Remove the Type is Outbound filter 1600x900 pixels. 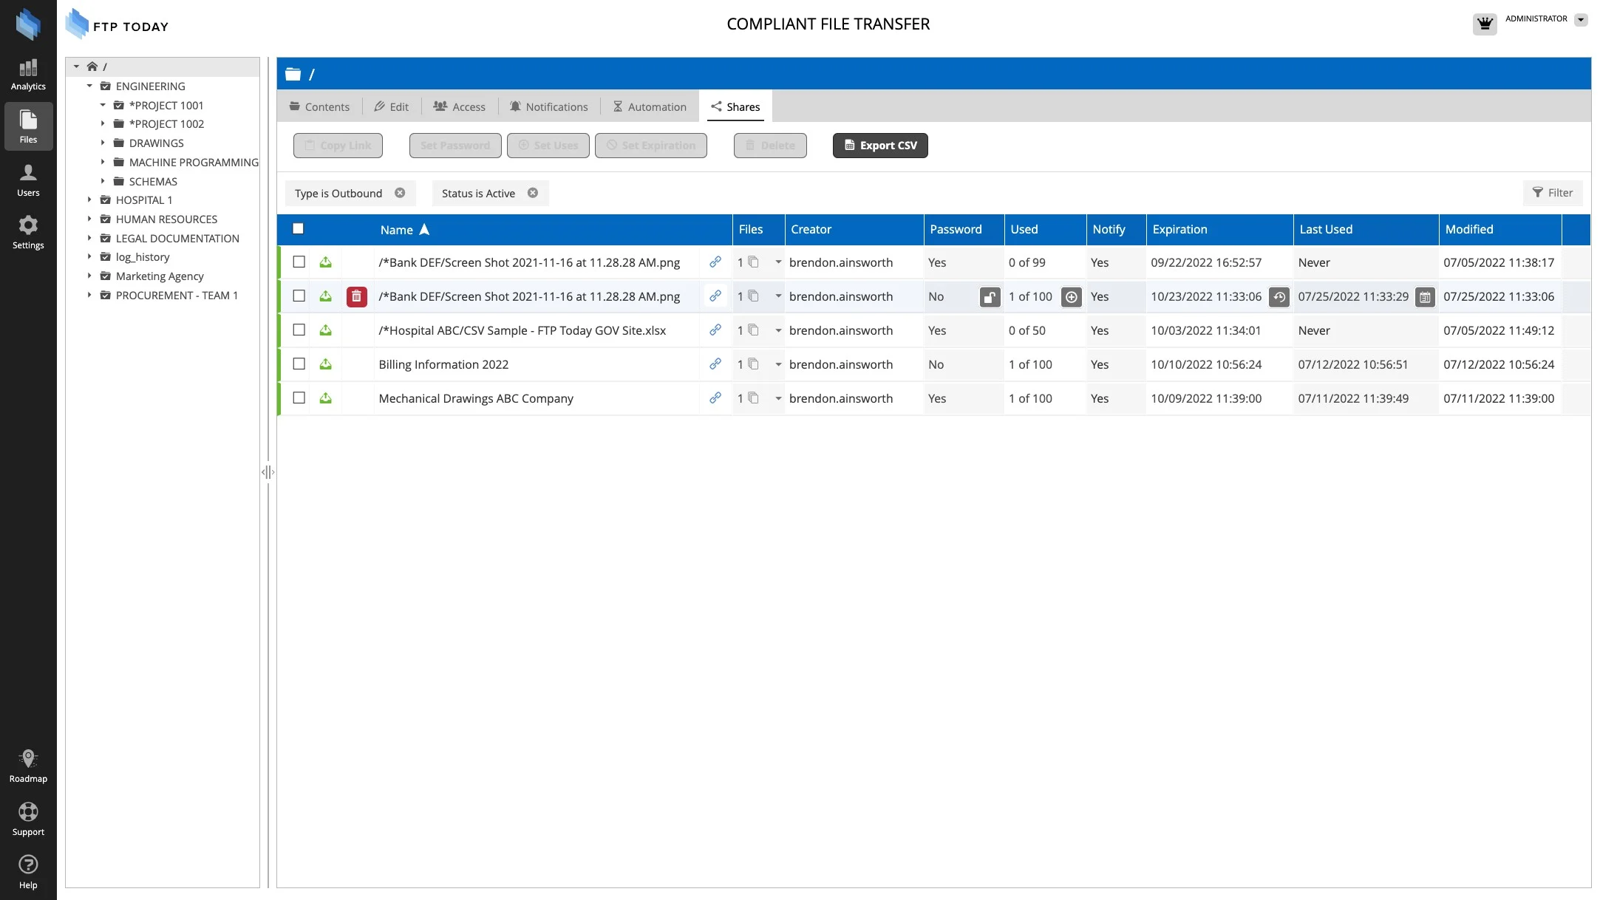(400, 193)
